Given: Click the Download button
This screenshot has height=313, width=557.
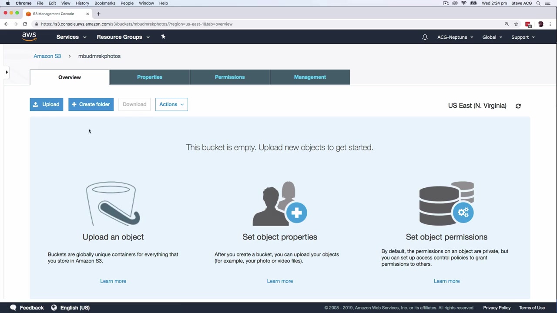Looking at the screenshot, I should [x=134, y=104].
